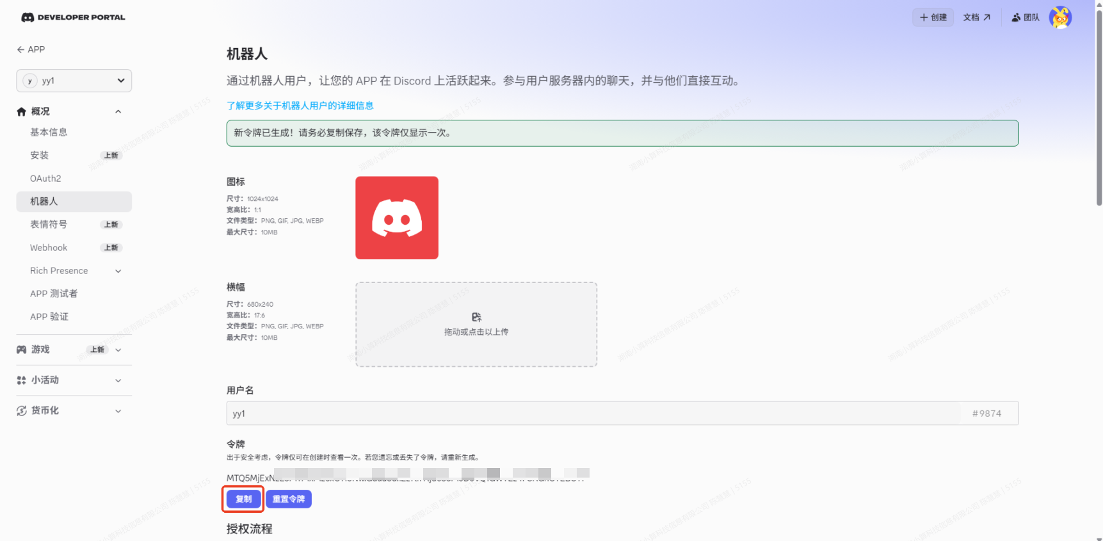Click the 机器人 page heading
This screenshot has height=541, width=1103.
[247, 54]
